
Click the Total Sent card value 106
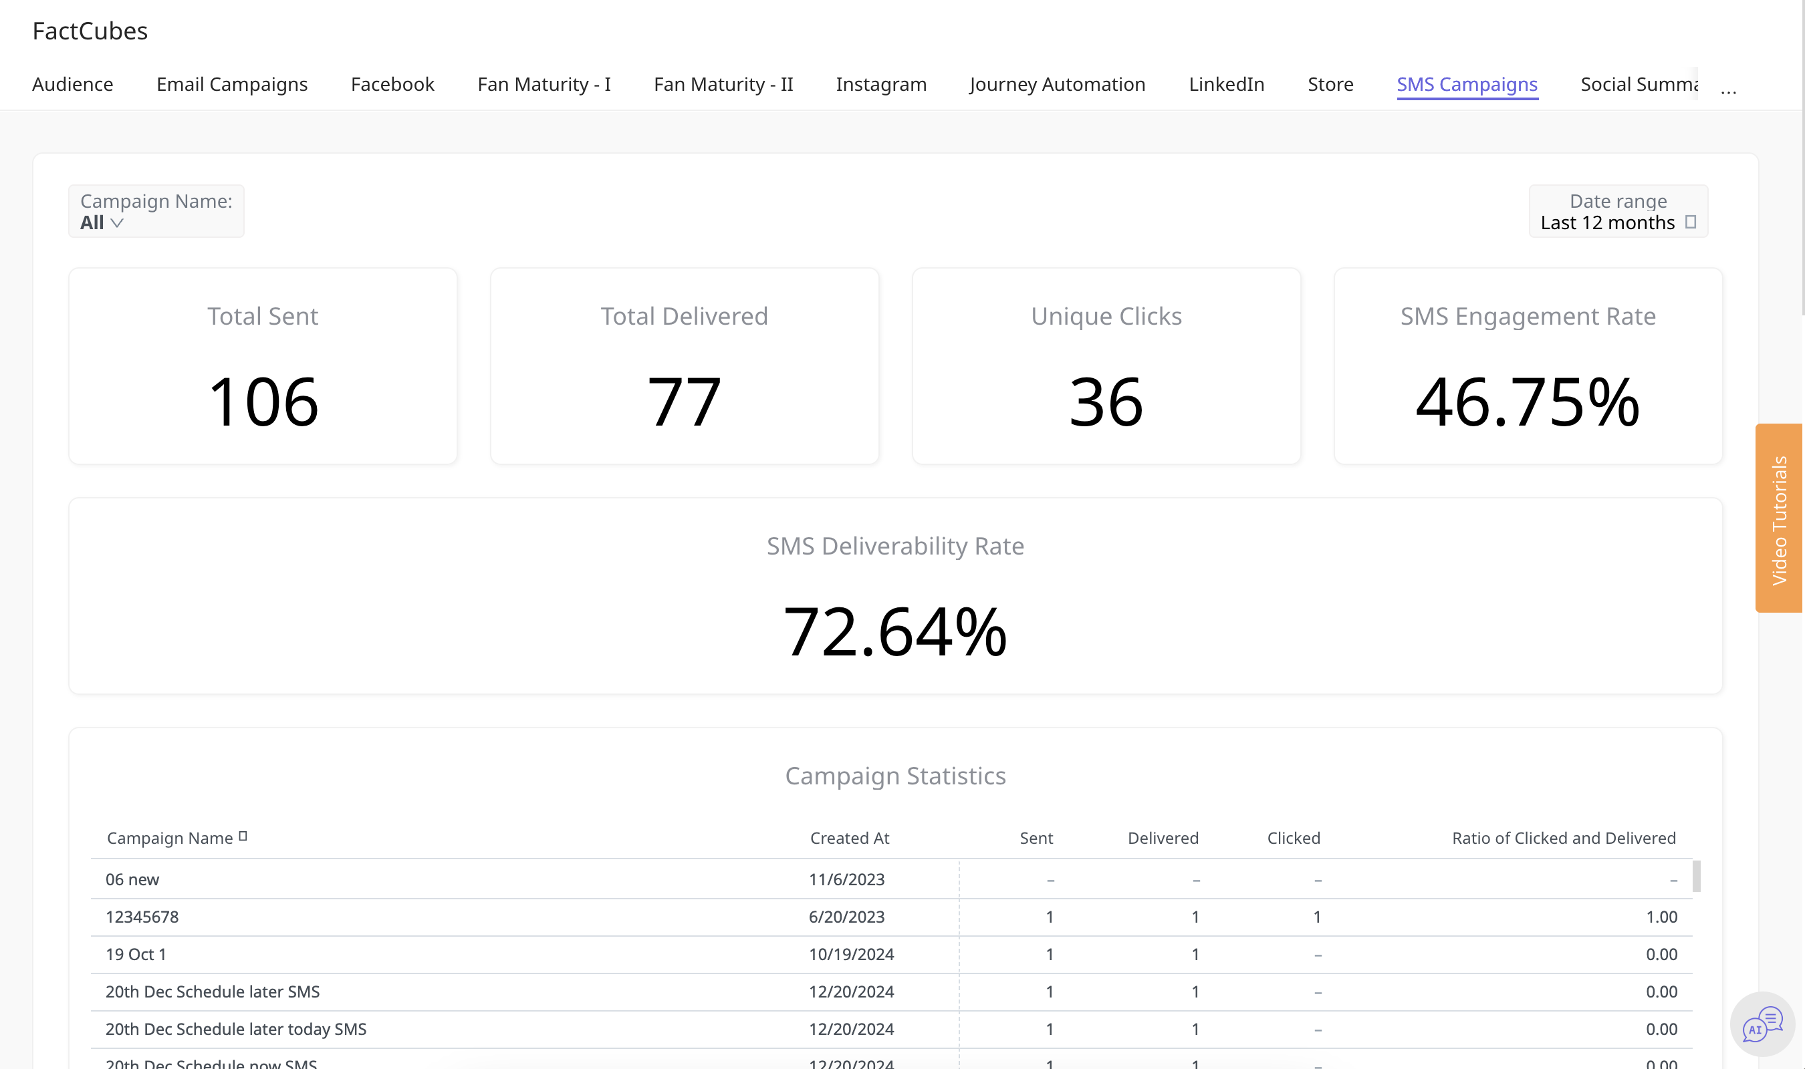(x=263, y=402)
